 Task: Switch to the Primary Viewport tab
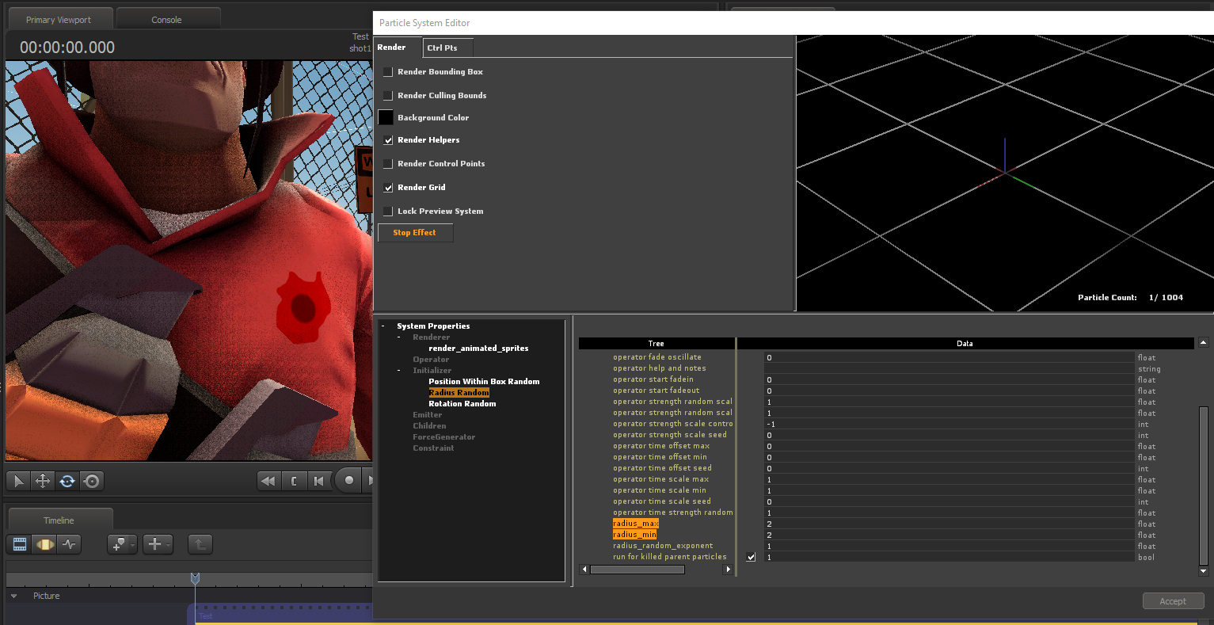pyautogui.click(x=59, y=20)
